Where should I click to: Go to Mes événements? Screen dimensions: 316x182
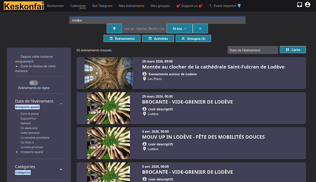click(x=131, y=6)
